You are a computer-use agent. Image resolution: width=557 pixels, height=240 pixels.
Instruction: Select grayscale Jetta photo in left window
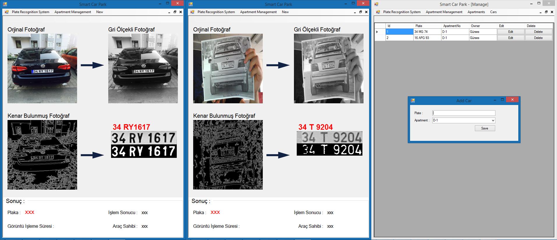click(x=143, y=68)
